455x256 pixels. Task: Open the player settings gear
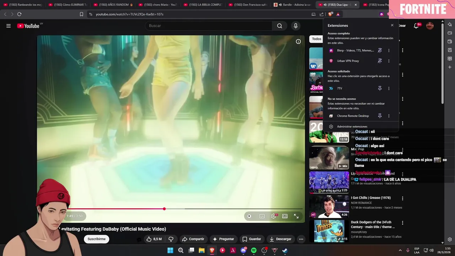click(x=274, y=216)
